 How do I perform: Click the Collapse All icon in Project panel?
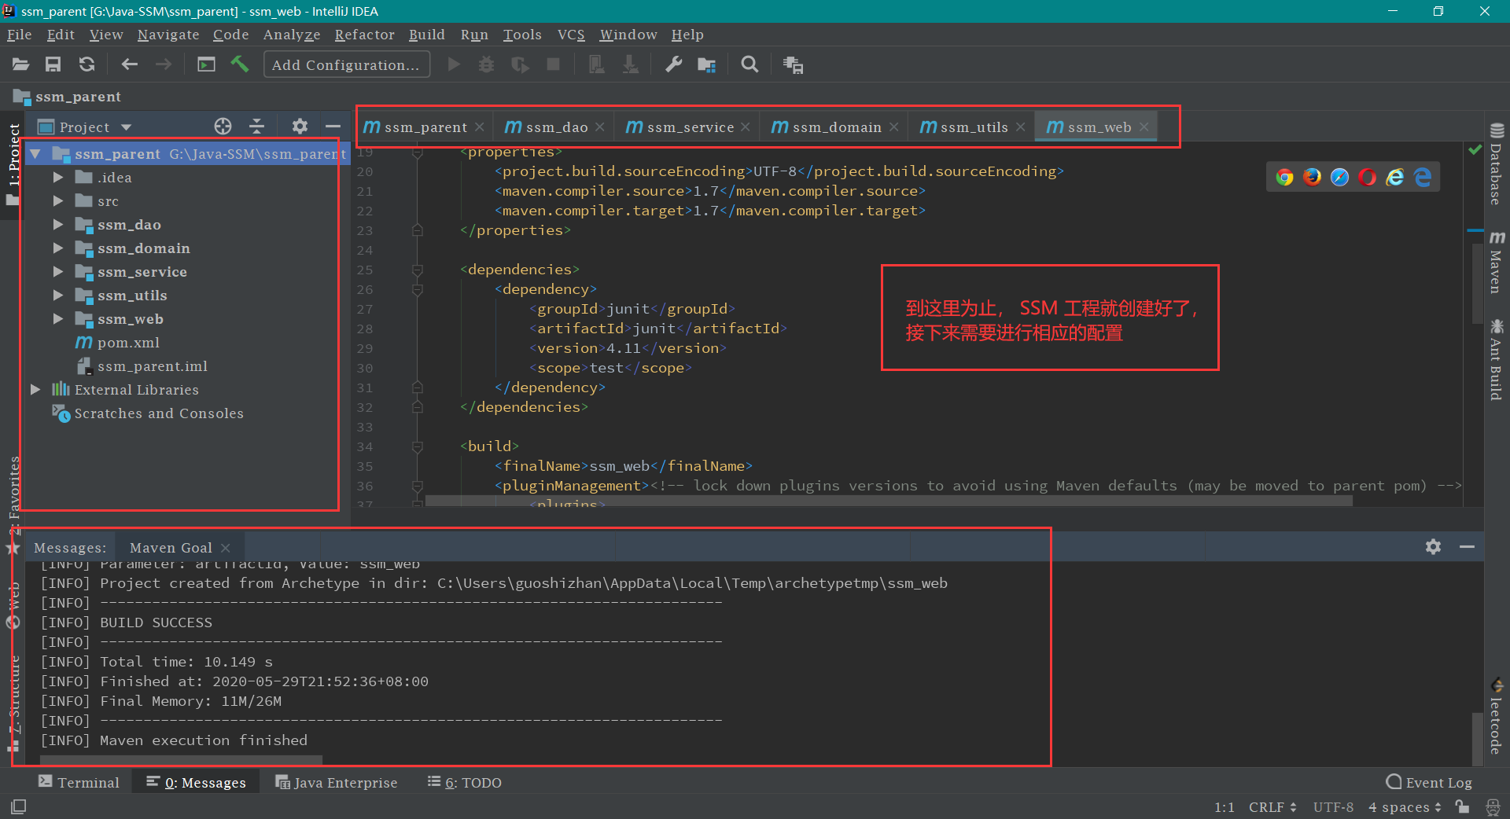coord(257,127)
